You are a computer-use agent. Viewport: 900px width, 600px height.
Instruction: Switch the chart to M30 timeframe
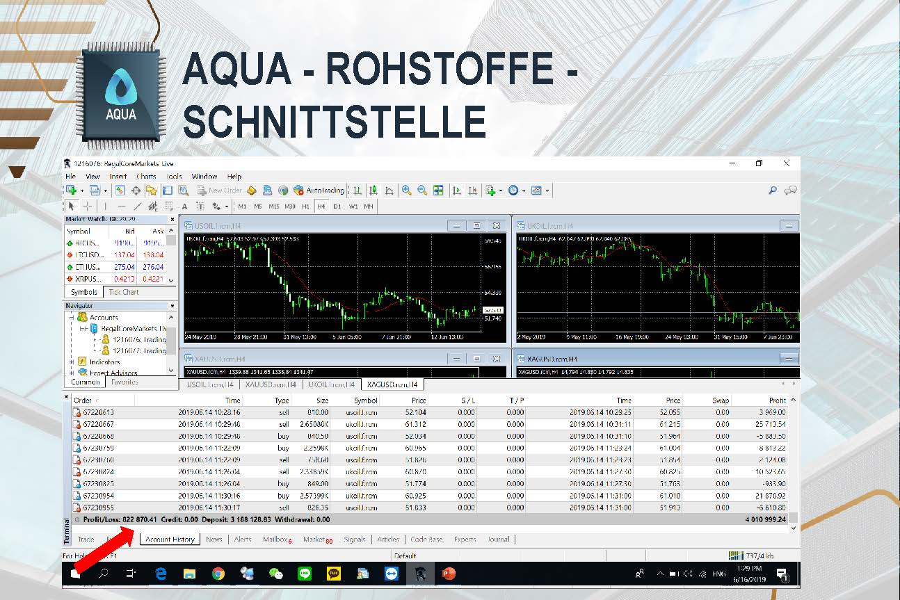[x=291, y=206]
